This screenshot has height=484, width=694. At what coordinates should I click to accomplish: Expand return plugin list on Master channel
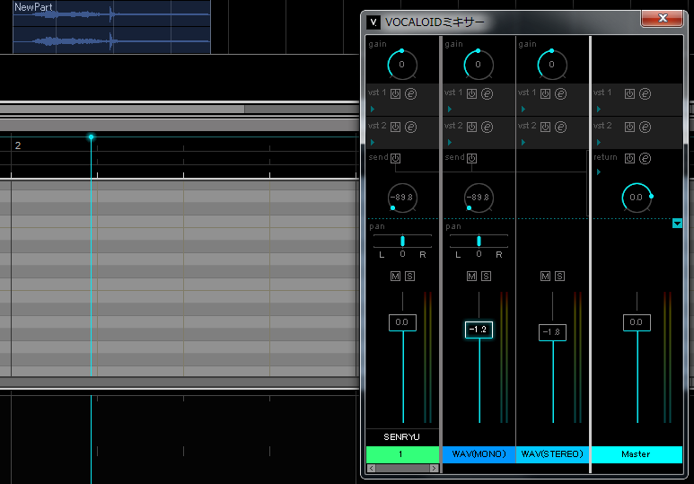point(599,172)
